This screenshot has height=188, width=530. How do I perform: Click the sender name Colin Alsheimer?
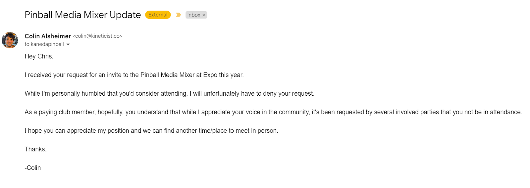coord(48,36)
